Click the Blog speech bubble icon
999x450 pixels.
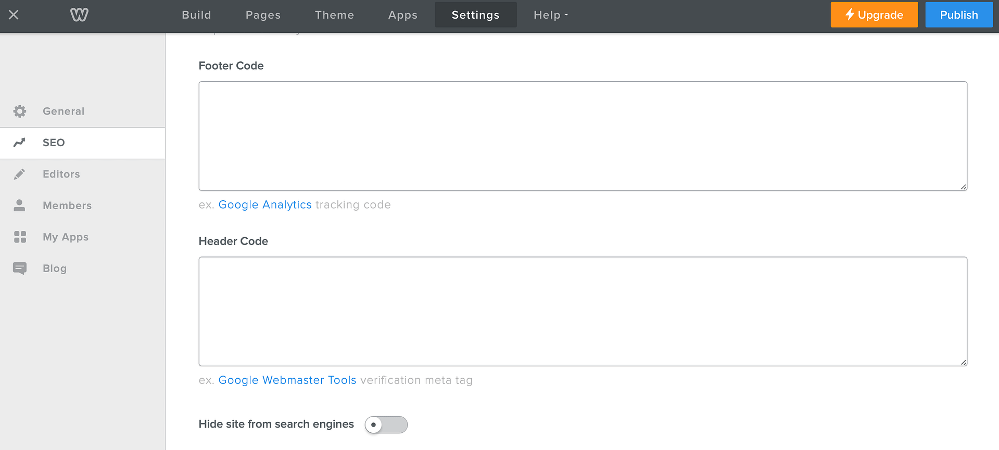pyautogui.click(x=20, y=268)
